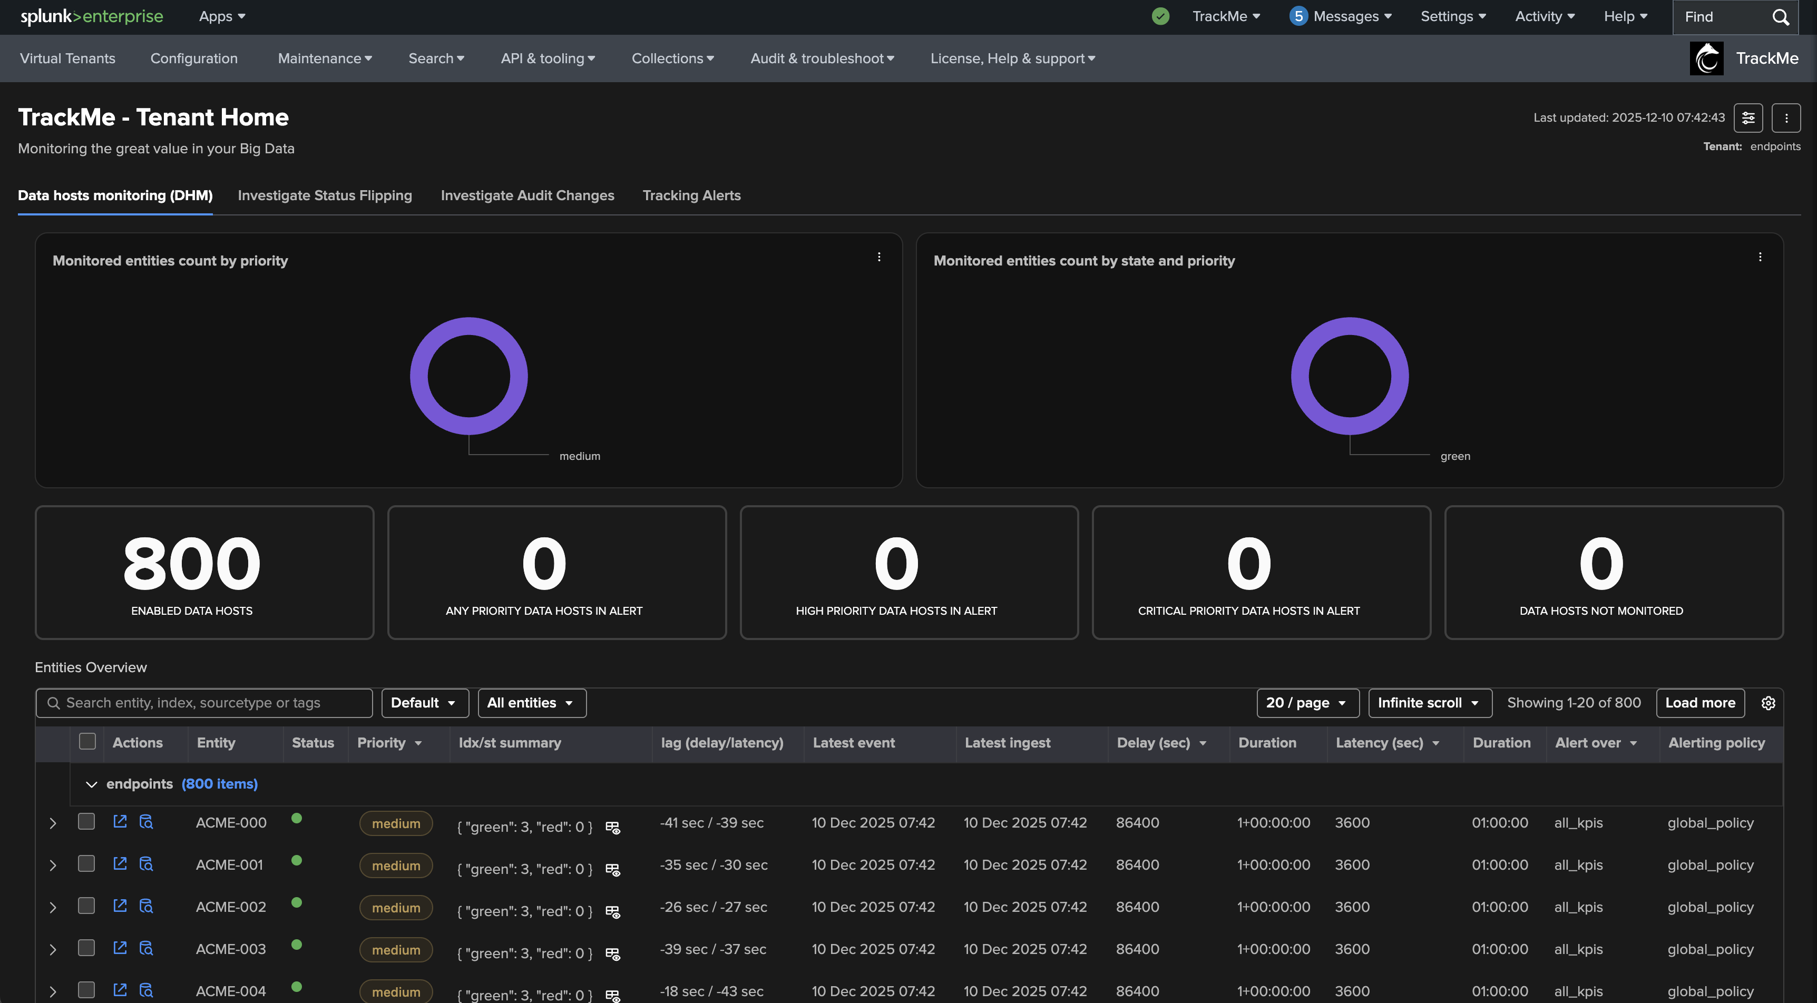Screen dimensions: 1817x1003
Task: Expand the ACME-002 row details
Action: [x=53, y=907]
